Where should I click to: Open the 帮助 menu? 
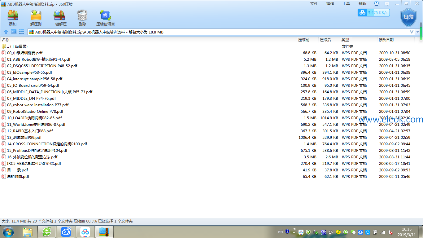tap(362, 4)
